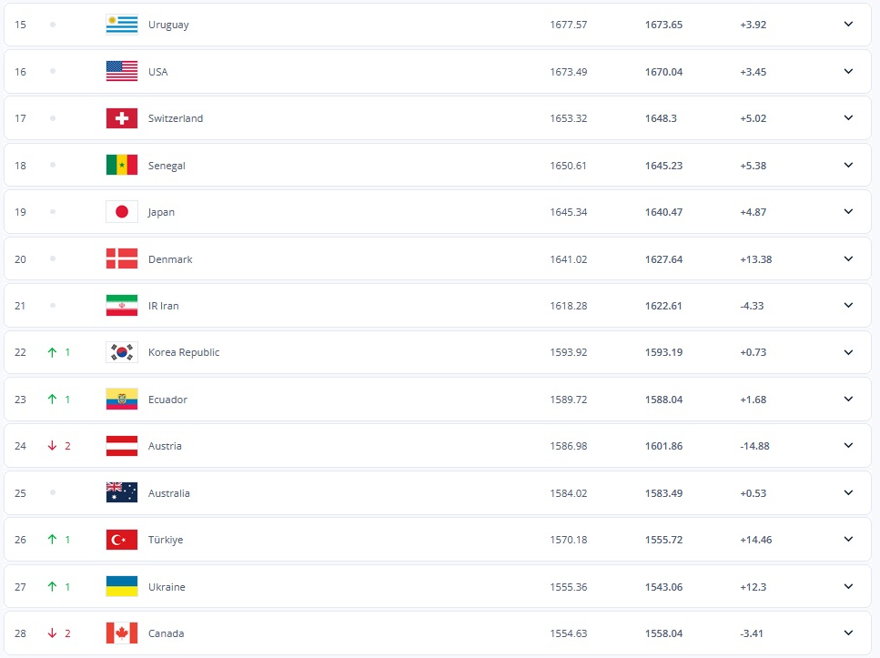Open the Ukraine row dropdown arrow
Screen dimensions: 880x658
848,587
